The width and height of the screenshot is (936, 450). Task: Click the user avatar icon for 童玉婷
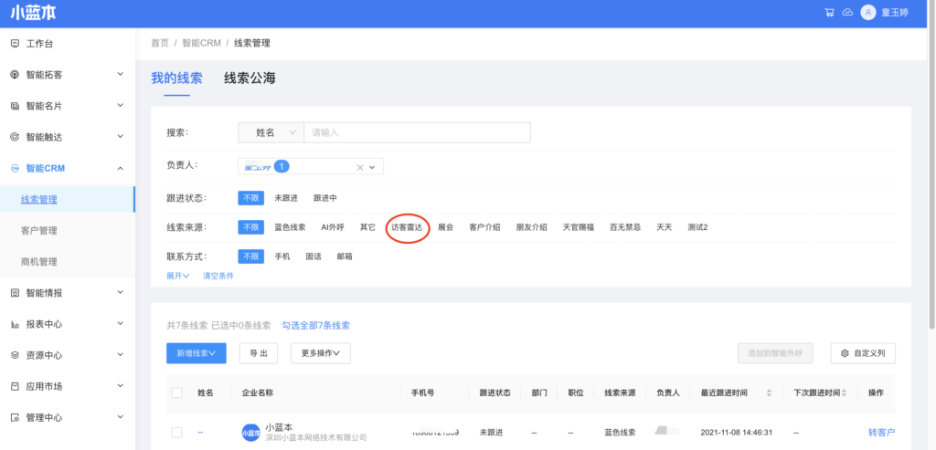point(867,13)
